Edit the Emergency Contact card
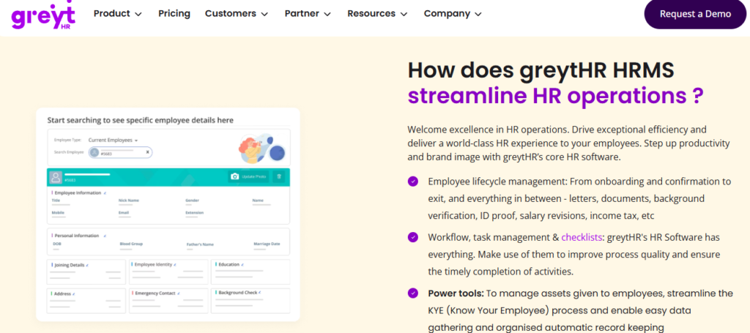This screenshot has width=750, height=333. pyautogui.click(x=179, y=293)
